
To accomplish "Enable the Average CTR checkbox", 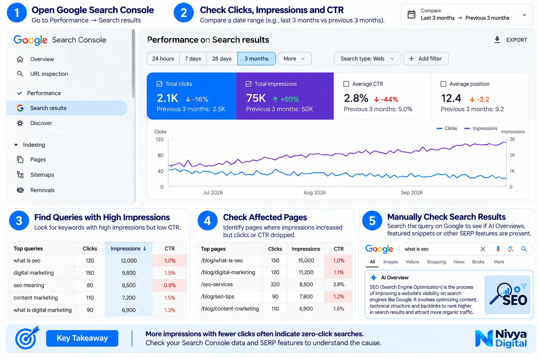I will click(346, 84).
